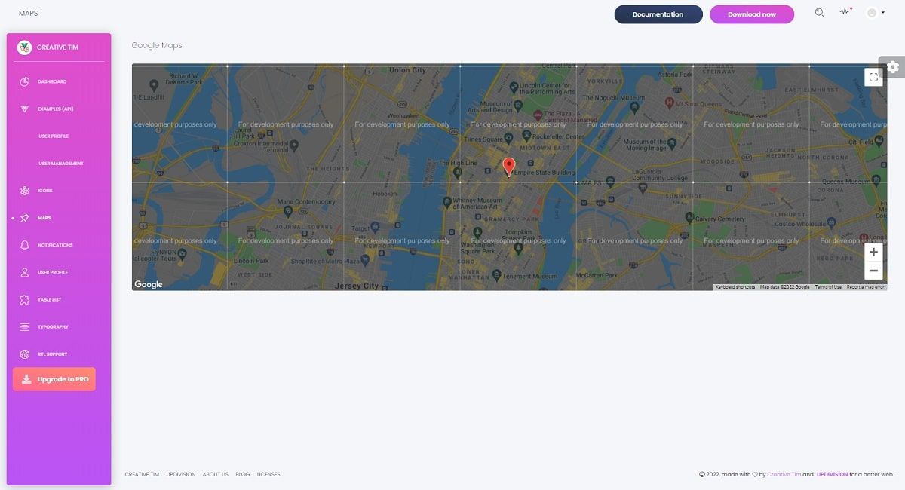The height and width of the screenshot is (490, 905).
Task: Click the User Profile person icon
Action: [x=24, y=272]
